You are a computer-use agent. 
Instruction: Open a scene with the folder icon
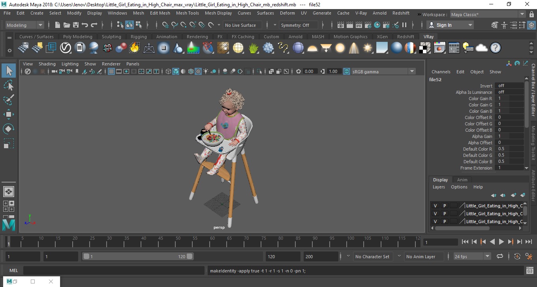(67, 25)
